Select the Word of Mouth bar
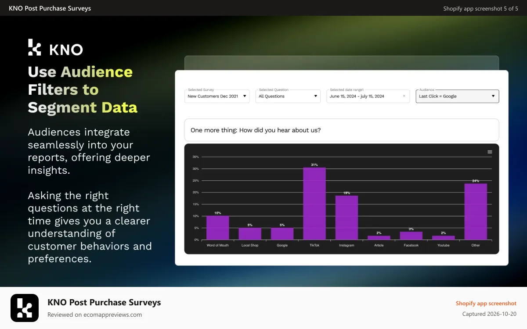 click(218, 228)
